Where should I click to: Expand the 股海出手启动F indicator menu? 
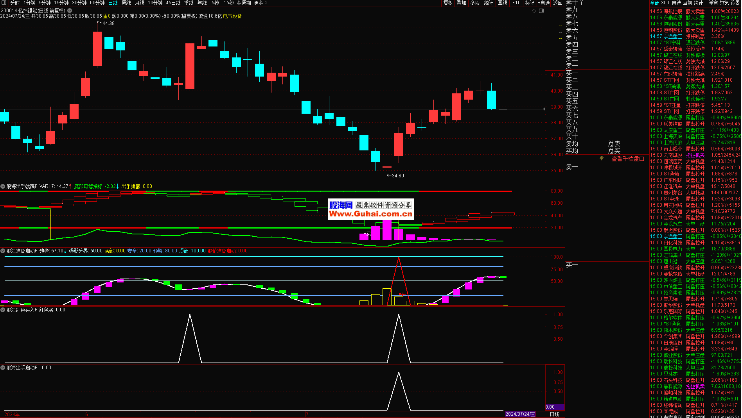[x=3, y=368]
